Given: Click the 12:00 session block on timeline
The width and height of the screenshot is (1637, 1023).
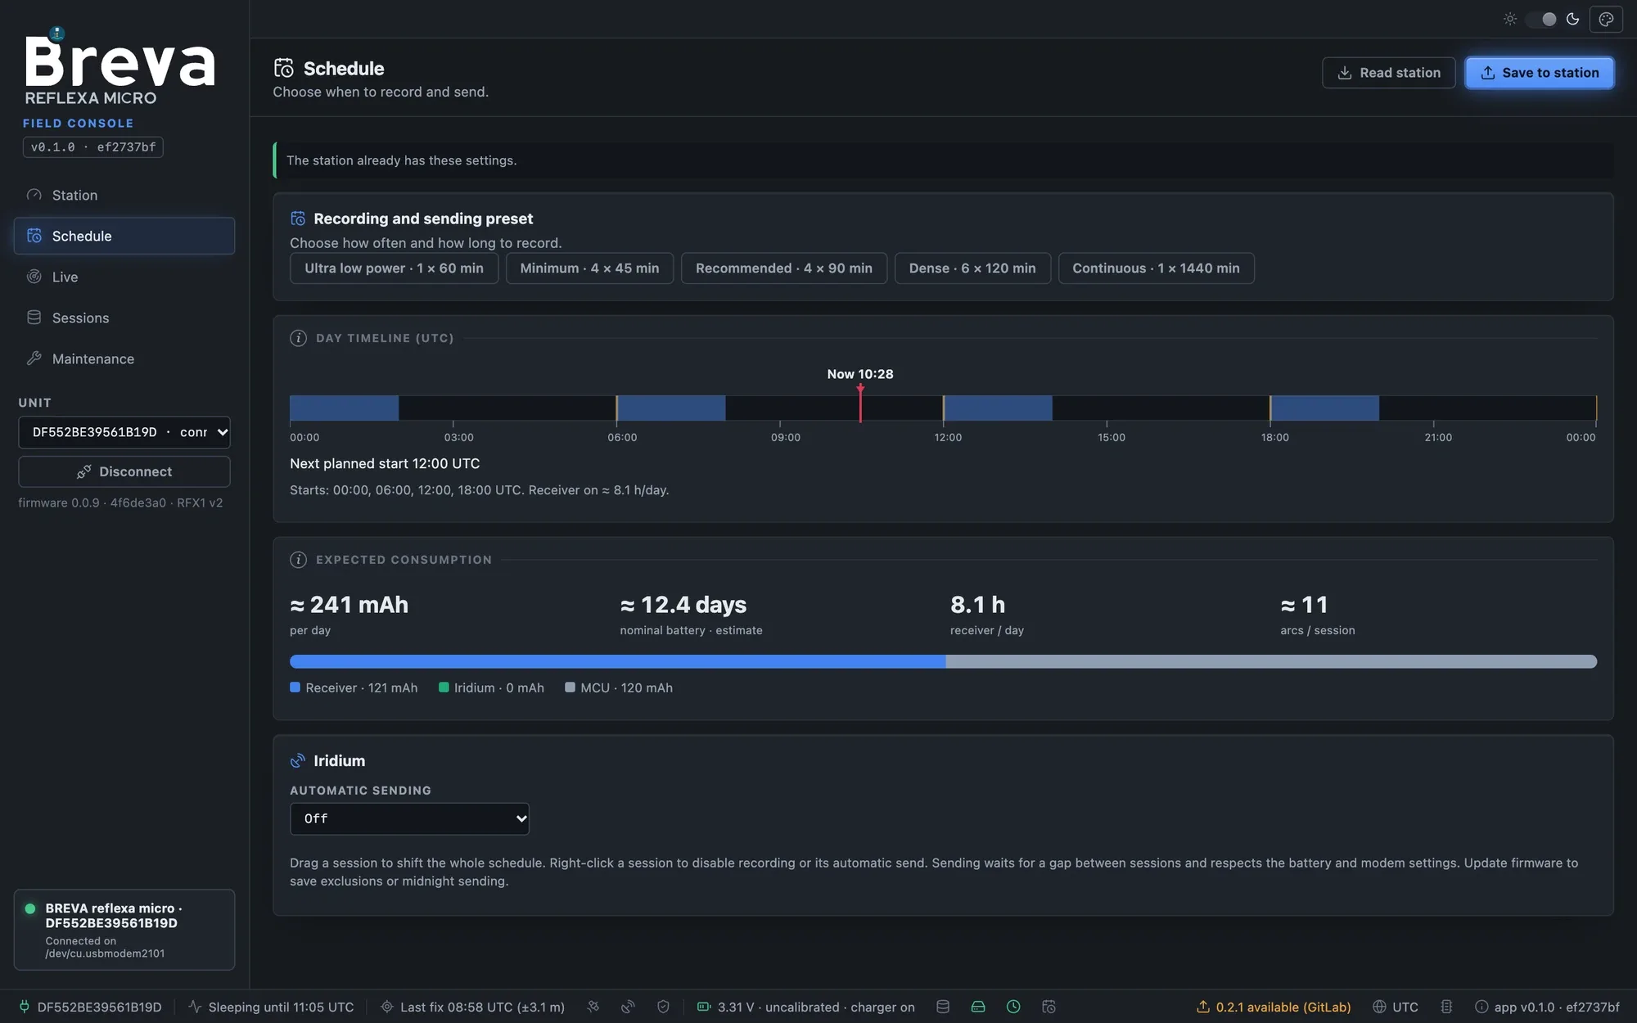Looking at the screenshot, I should click(998, 408).
